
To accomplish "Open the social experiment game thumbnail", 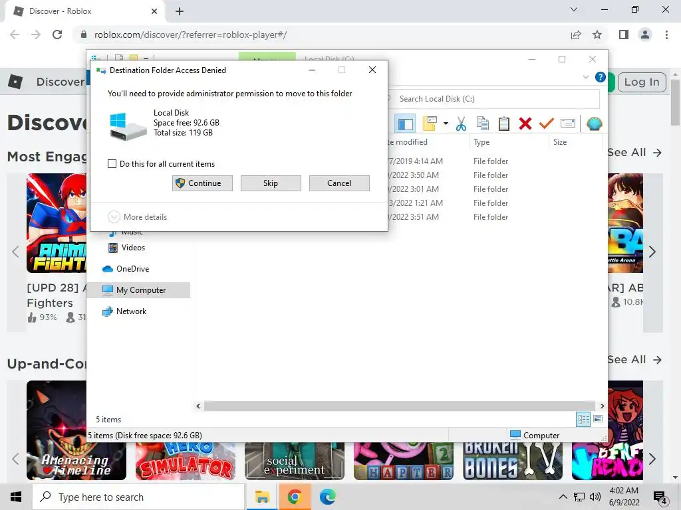I will point(295,461).
